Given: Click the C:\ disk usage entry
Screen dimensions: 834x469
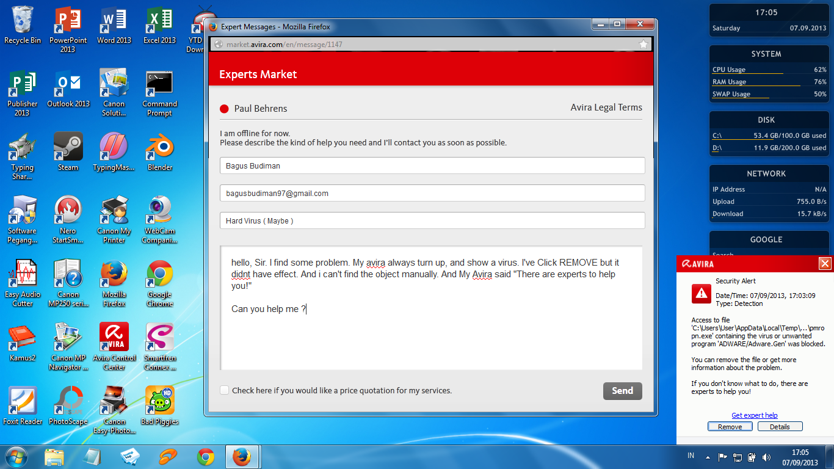Looking at the screenshot, I should click(x=769, y=136).
